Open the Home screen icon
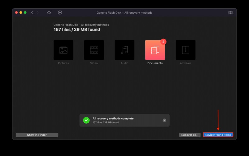 click(49, 12)
